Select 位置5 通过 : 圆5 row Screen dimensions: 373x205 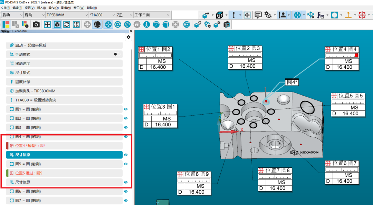tap(64, 173)
